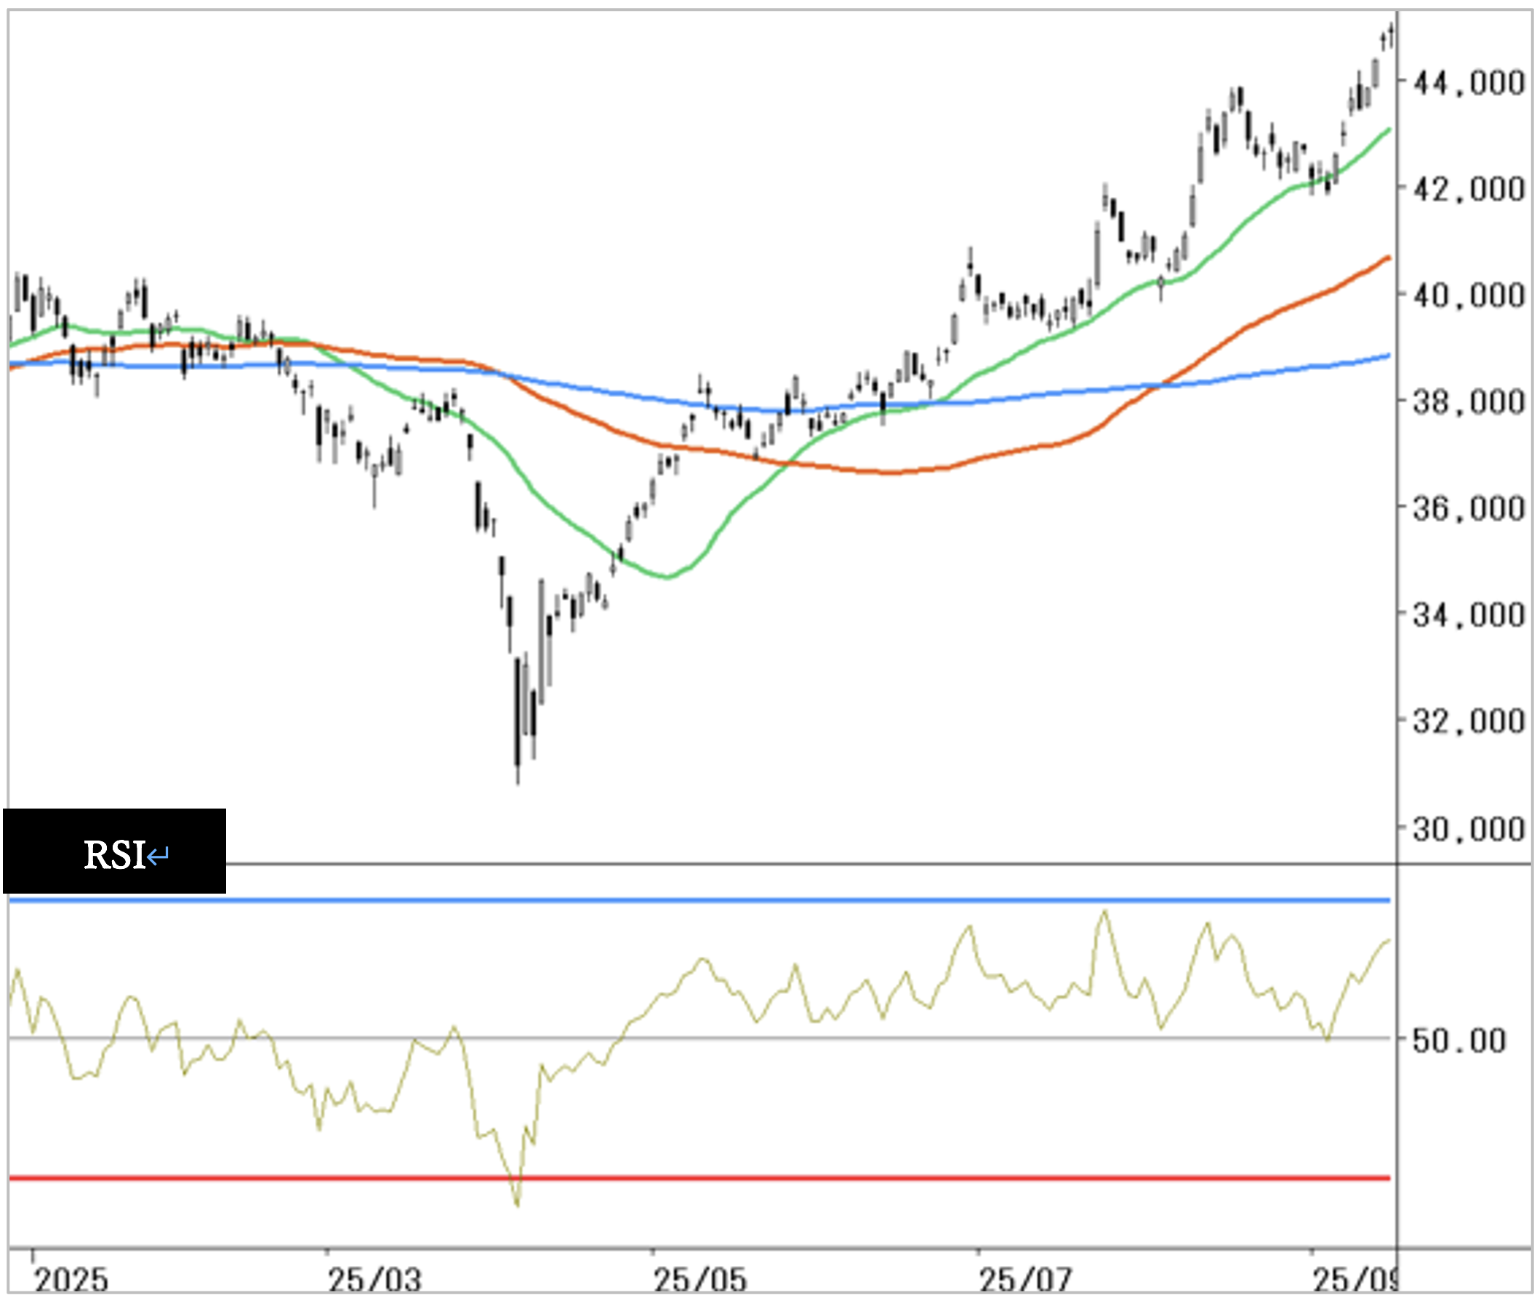The width and height of the screenshot is (1537, 1303).
Task: Click the 25/09 date axis label
Action: tap(1355, 1280)
